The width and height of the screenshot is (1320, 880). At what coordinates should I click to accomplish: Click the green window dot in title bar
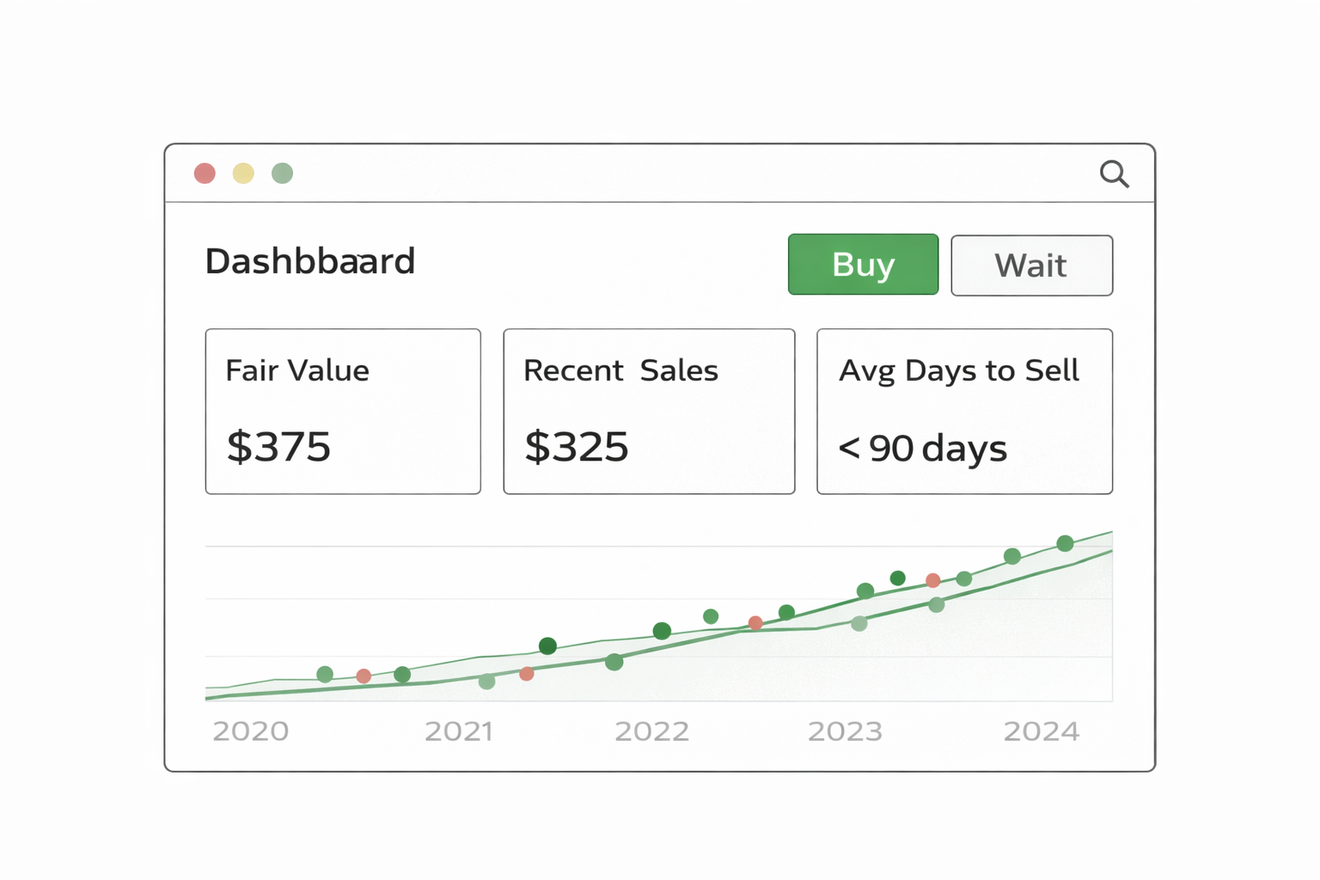click(x=282, y=174)
